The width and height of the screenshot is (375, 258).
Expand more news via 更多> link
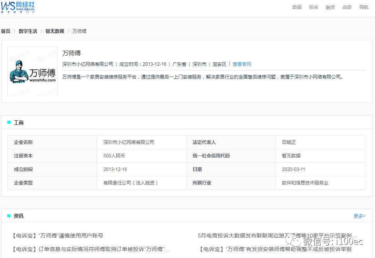coord(360,216)
